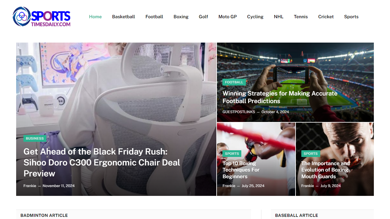The height and width of the screenshot is (219, 390).
Task: Visit the Moto GP page
Action: 227,17
